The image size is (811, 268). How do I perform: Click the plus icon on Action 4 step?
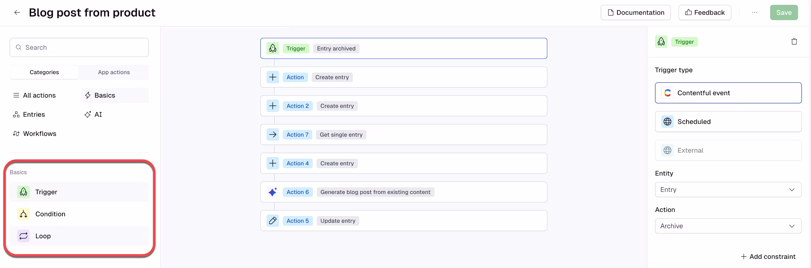tap(272, 163)
